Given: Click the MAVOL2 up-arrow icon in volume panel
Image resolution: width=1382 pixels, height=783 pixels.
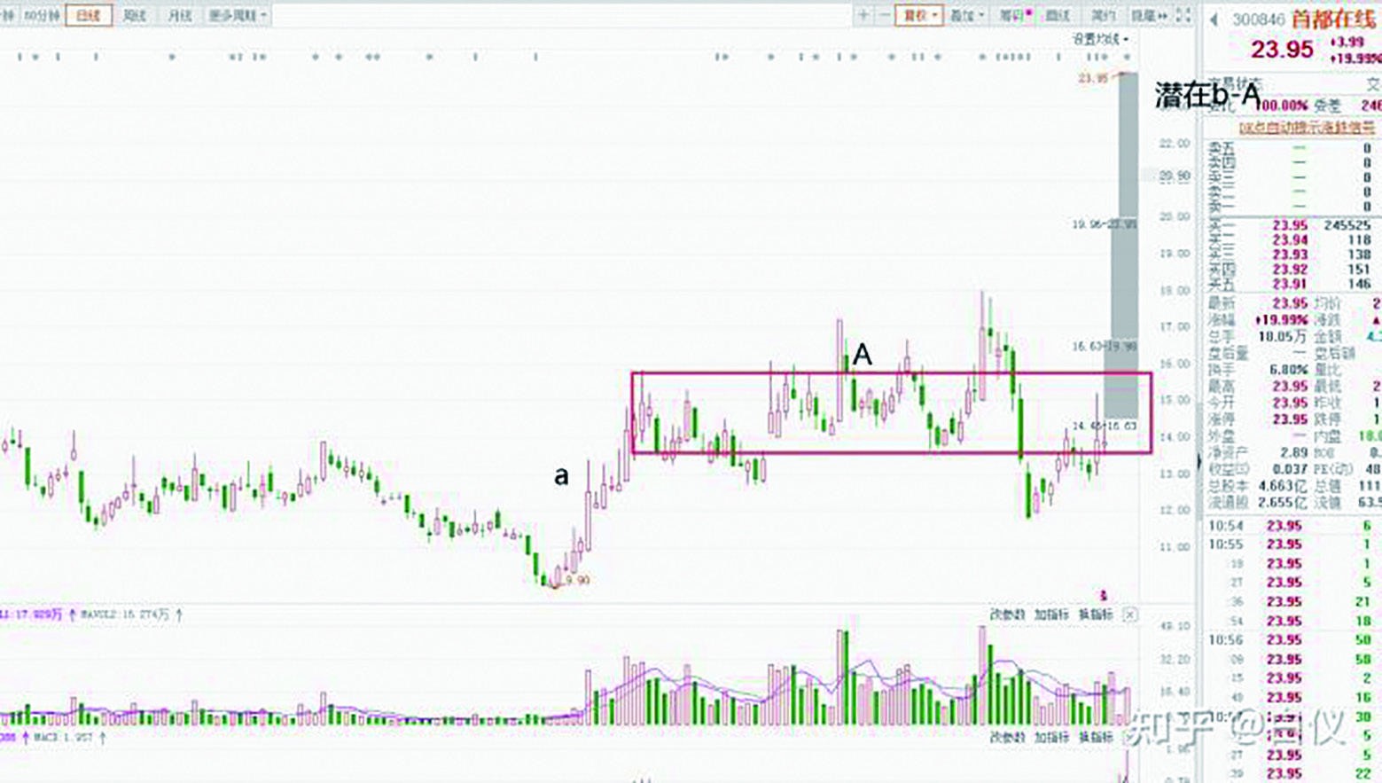Looking at the screenshot, I should [179, 614].
